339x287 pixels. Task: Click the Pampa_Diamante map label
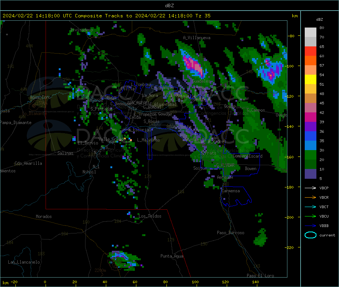tap(16, 123)
